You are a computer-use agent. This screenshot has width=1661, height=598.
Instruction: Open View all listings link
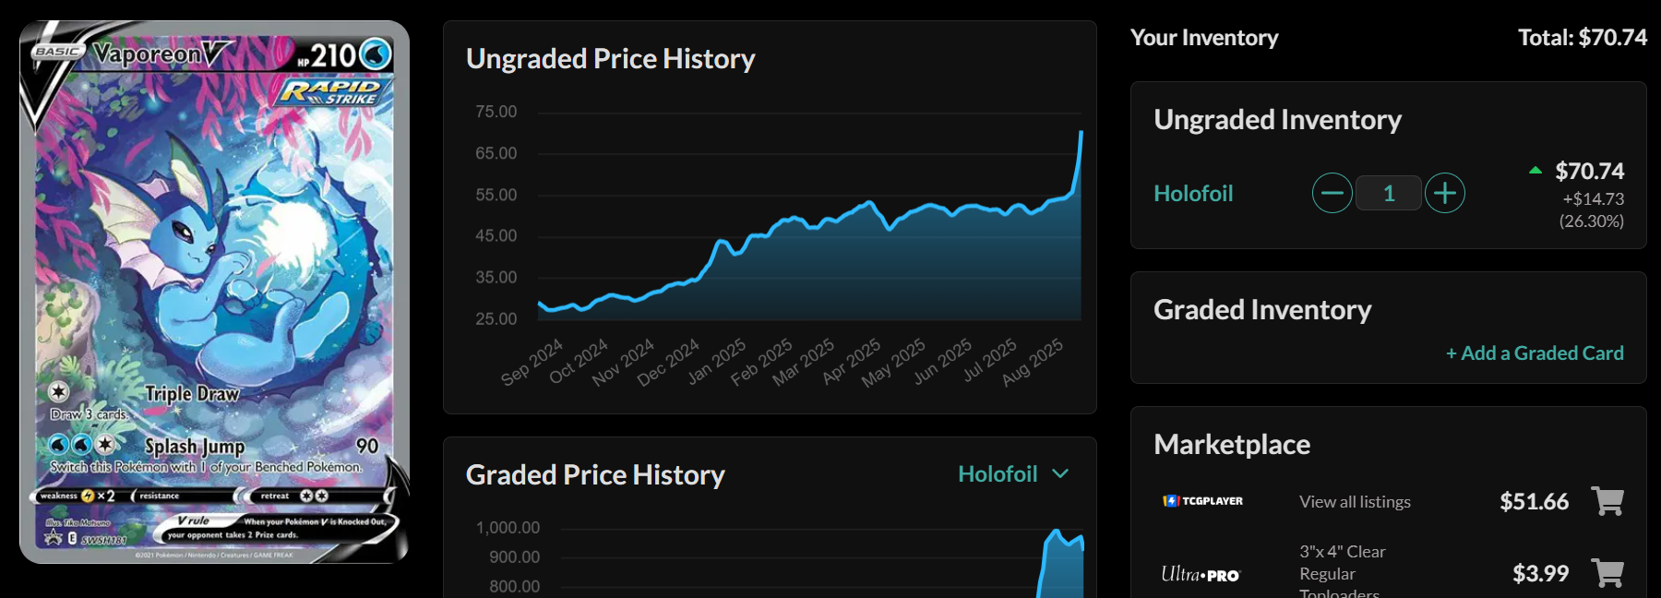(1355, 502)
